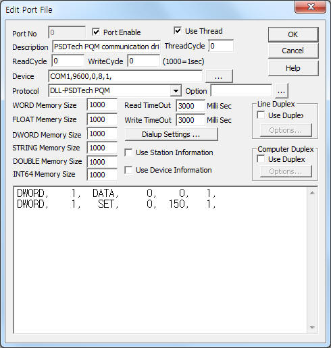The height and width of the screenshot is (348, 331).
Task: Open Help for this dialog
Action: pos(293,68)
